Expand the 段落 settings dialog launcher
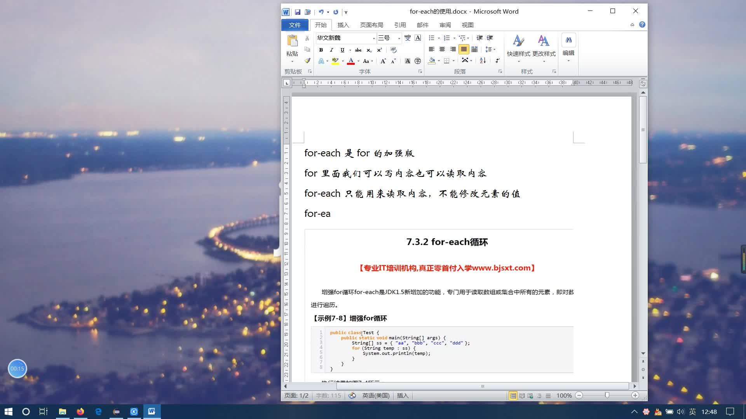This screenshot has height=419, width=746. (500, 71)
